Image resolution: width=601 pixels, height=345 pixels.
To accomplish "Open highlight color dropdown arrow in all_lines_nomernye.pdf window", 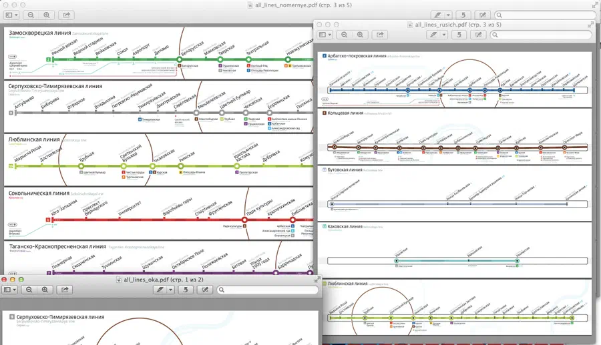I will tap(447, 15).
